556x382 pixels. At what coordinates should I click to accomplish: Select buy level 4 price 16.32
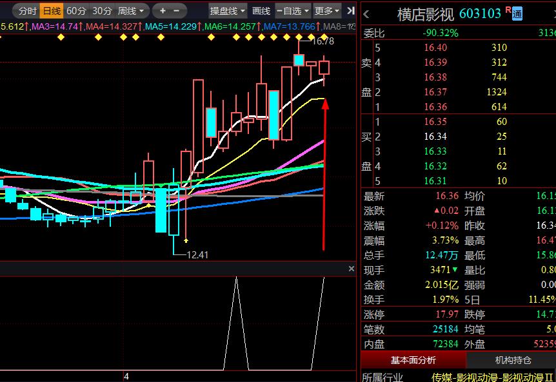coord(435,166)
